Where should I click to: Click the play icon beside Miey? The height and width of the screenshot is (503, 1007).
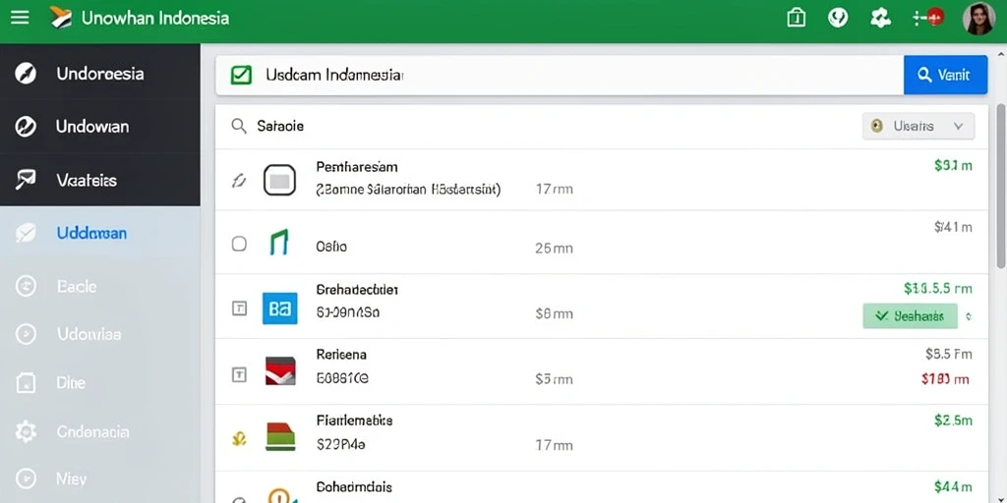pyautogui.click(x=26, y=478)
